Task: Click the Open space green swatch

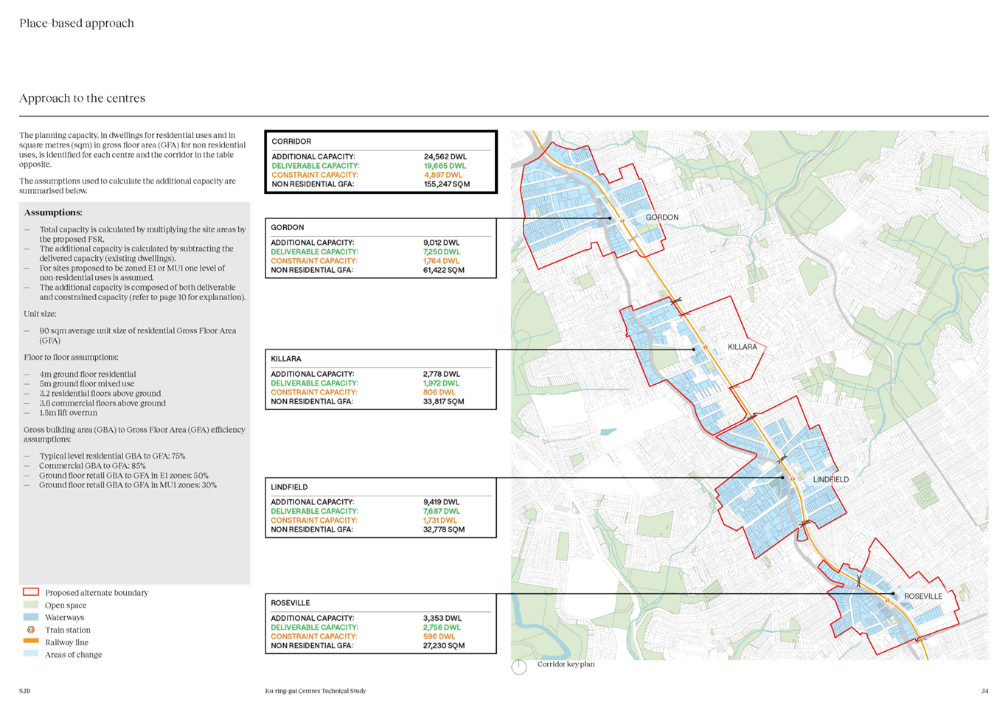Action: pos(30,605)
